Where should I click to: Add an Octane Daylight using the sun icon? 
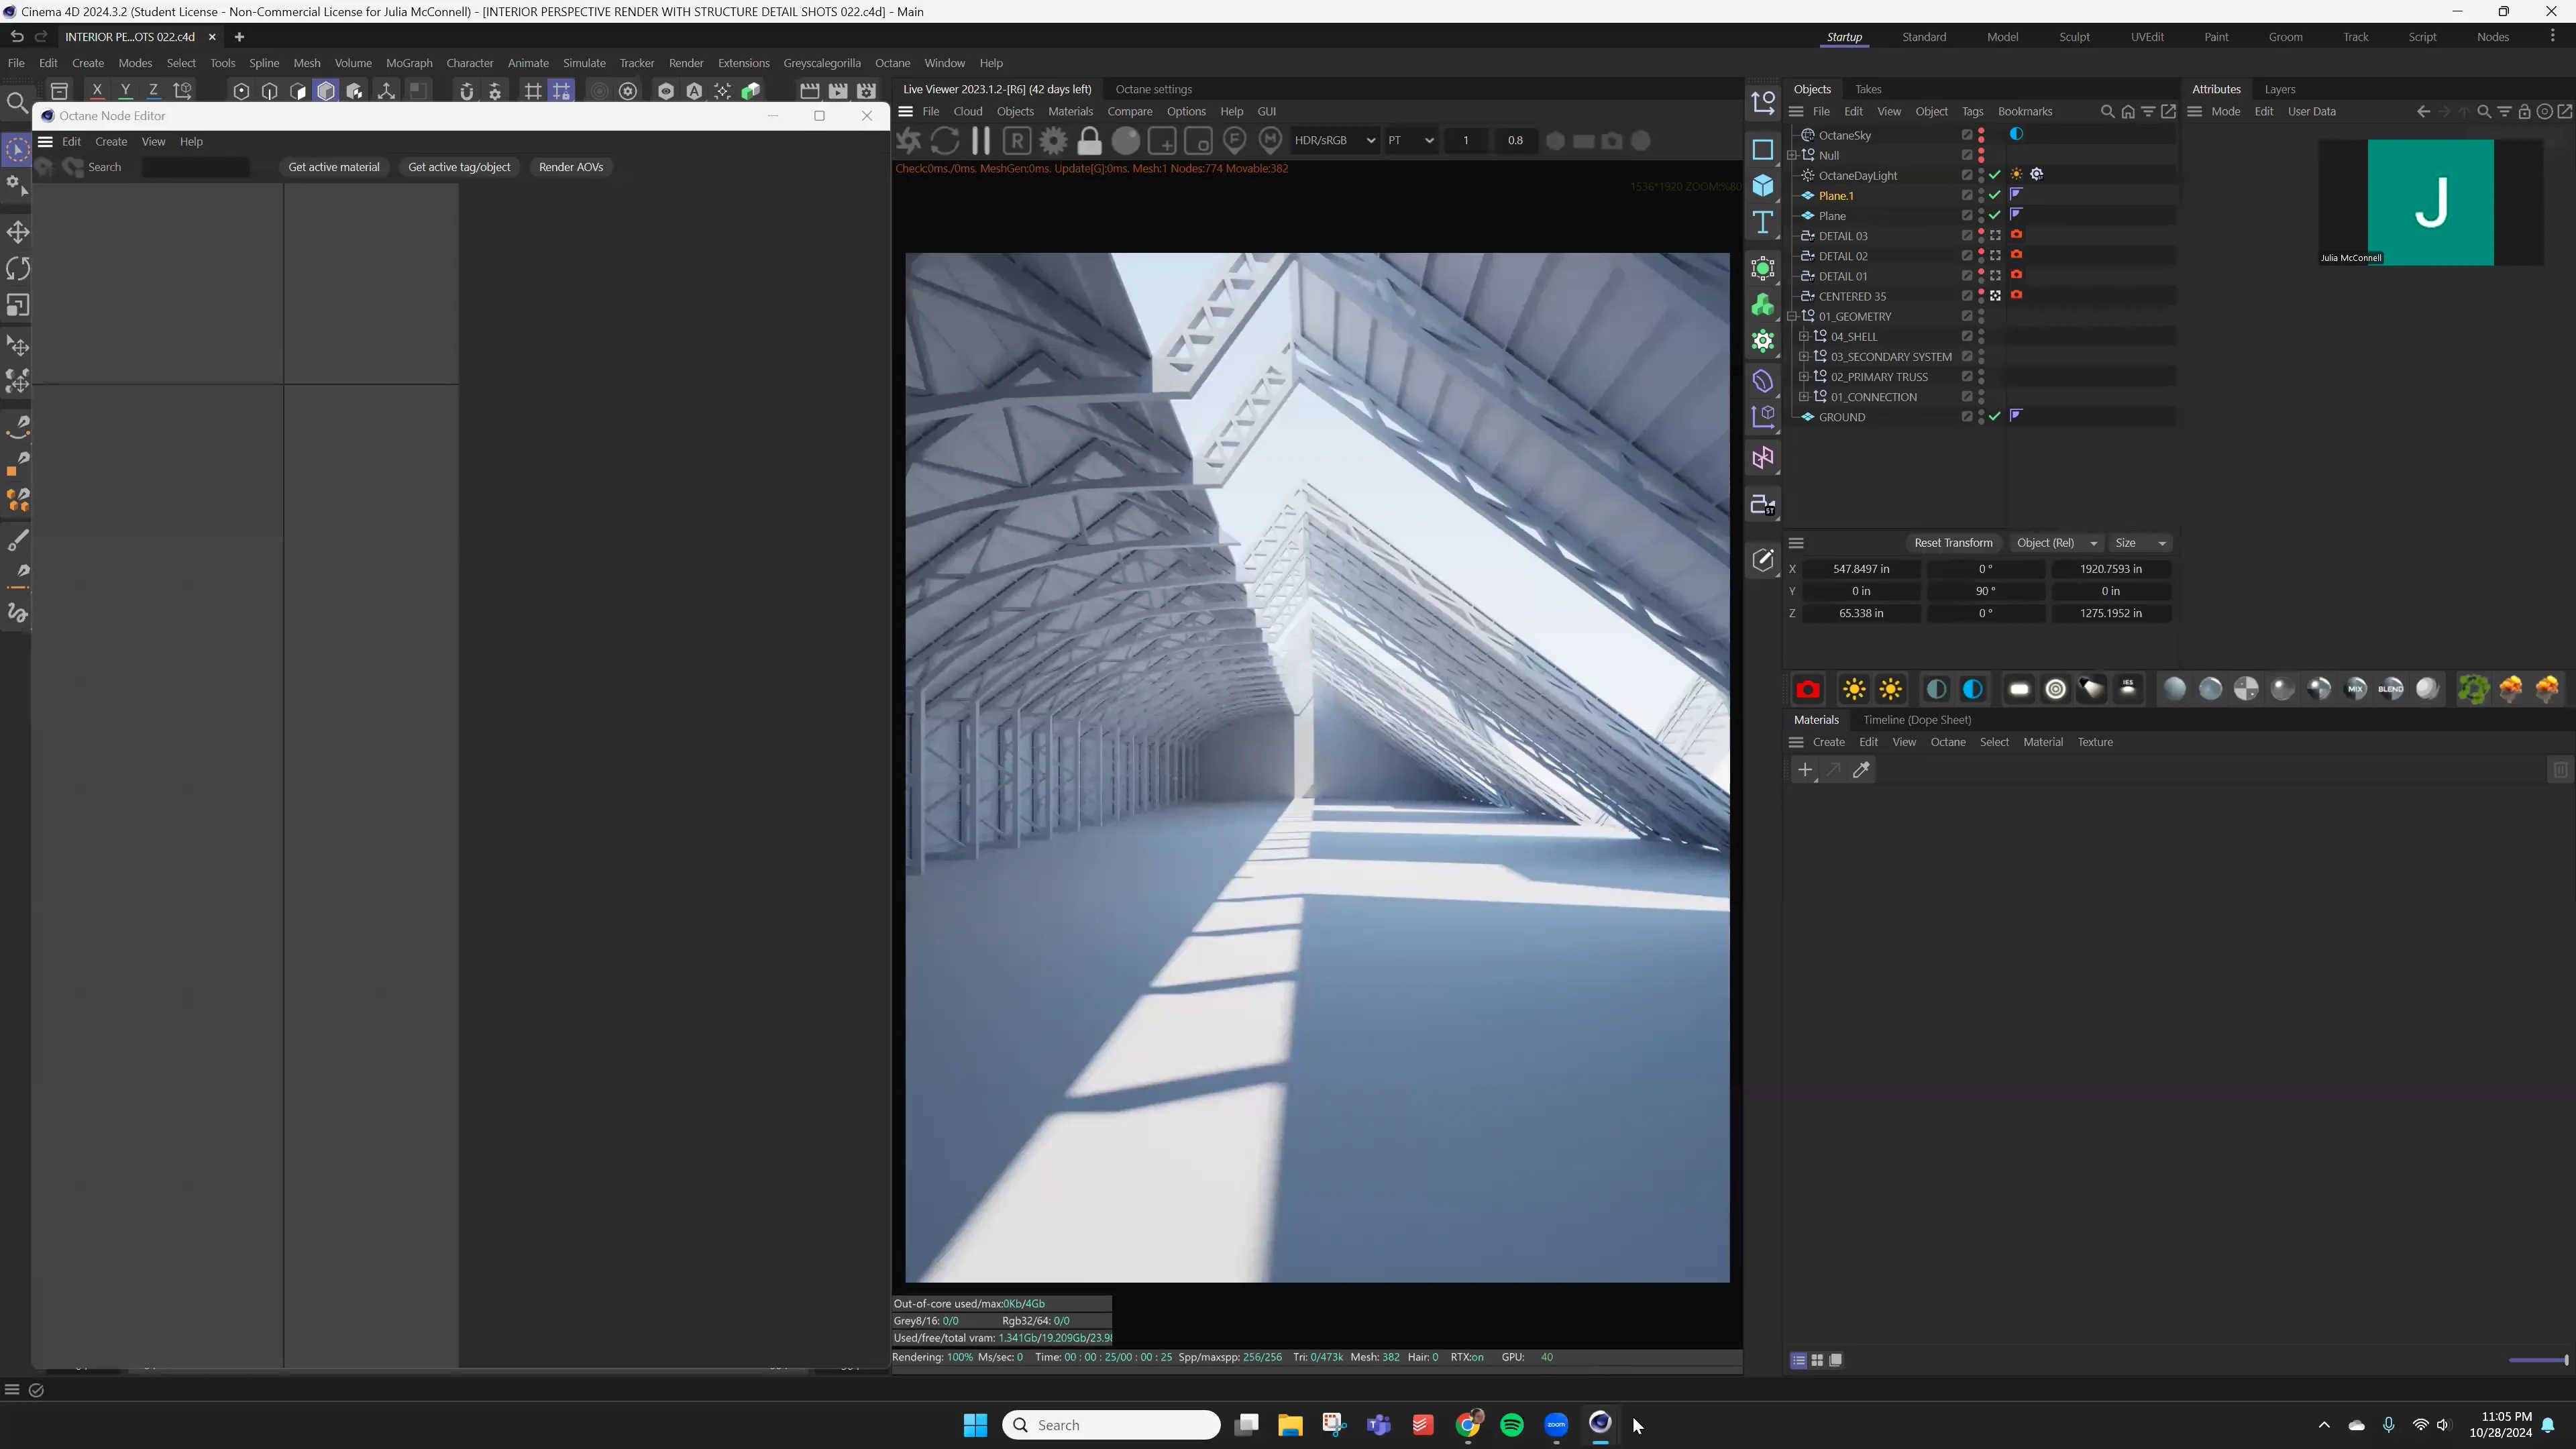point(1854,689)
